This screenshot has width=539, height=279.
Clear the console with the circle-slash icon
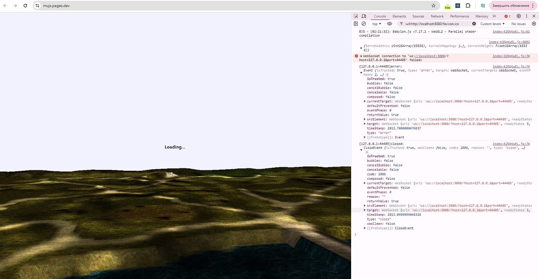pyautogui.click(x=364, y=23)
